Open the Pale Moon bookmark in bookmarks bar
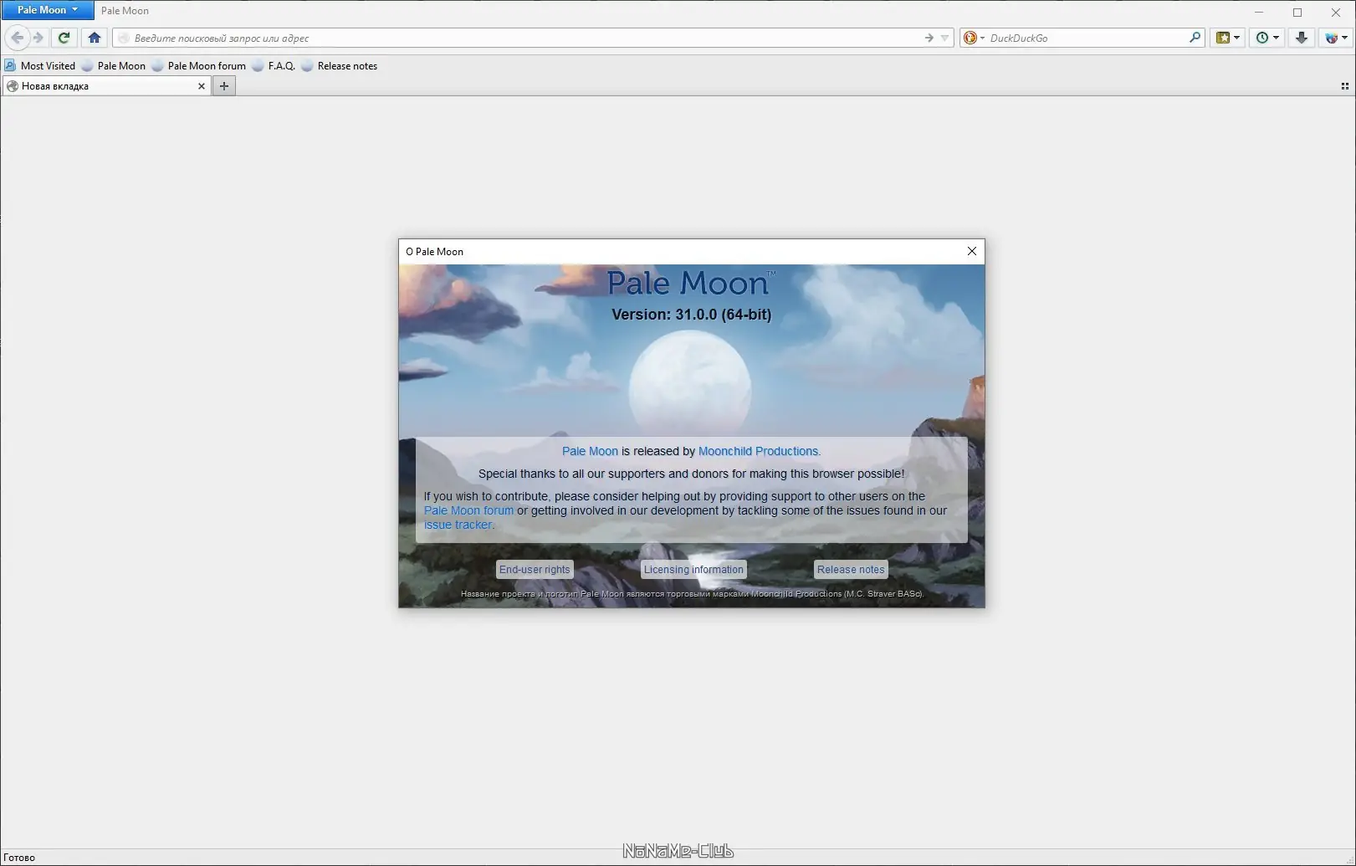Viewport: 1356px width, 866px height. pos(114,66)
